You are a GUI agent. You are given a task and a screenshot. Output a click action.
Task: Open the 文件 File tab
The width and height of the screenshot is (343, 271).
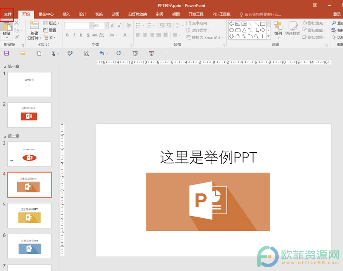(7, 14)
